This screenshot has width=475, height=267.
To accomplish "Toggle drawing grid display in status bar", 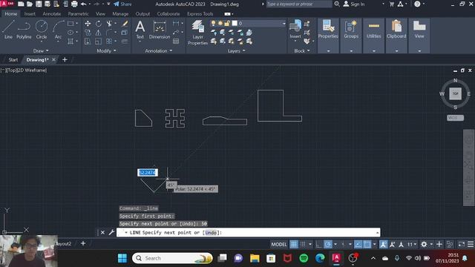I will pos(294,244).
